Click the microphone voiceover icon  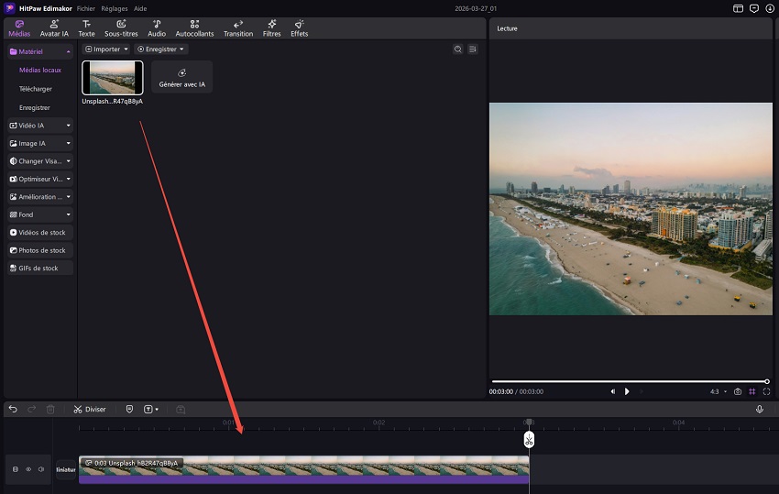[x=760, y=409]
